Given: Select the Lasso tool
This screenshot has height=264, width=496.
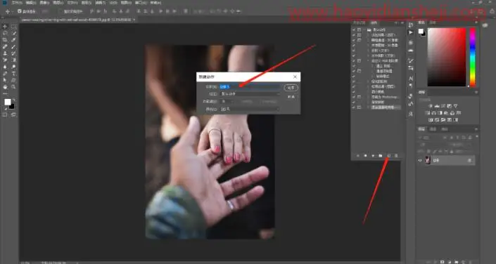Looking at the screenshot, I should pyautogui.click(x=5, y=33).
